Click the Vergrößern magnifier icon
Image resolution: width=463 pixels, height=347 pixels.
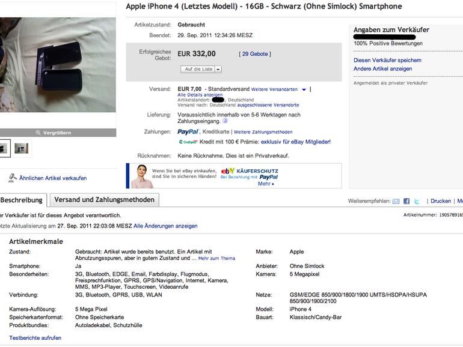38,133
